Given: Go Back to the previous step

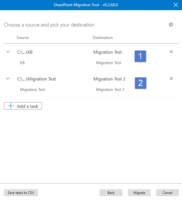Looking at the screenshot, I should (x=111, y=193).
